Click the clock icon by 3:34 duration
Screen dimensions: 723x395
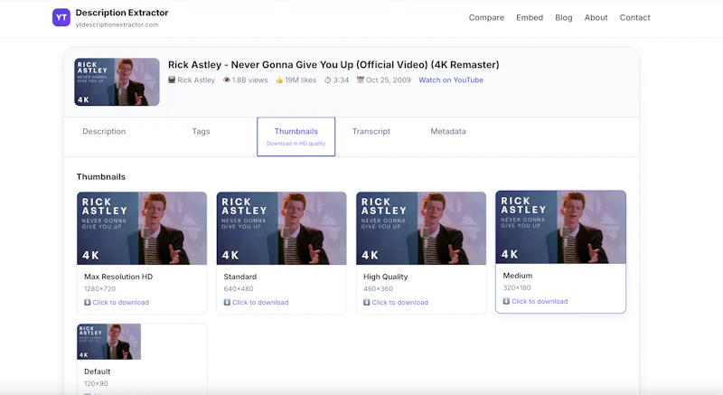(x=327, y=80)
